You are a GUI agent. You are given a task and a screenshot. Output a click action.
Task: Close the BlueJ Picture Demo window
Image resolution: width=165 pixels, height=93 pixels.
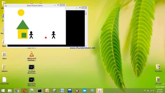coord(62,5)
